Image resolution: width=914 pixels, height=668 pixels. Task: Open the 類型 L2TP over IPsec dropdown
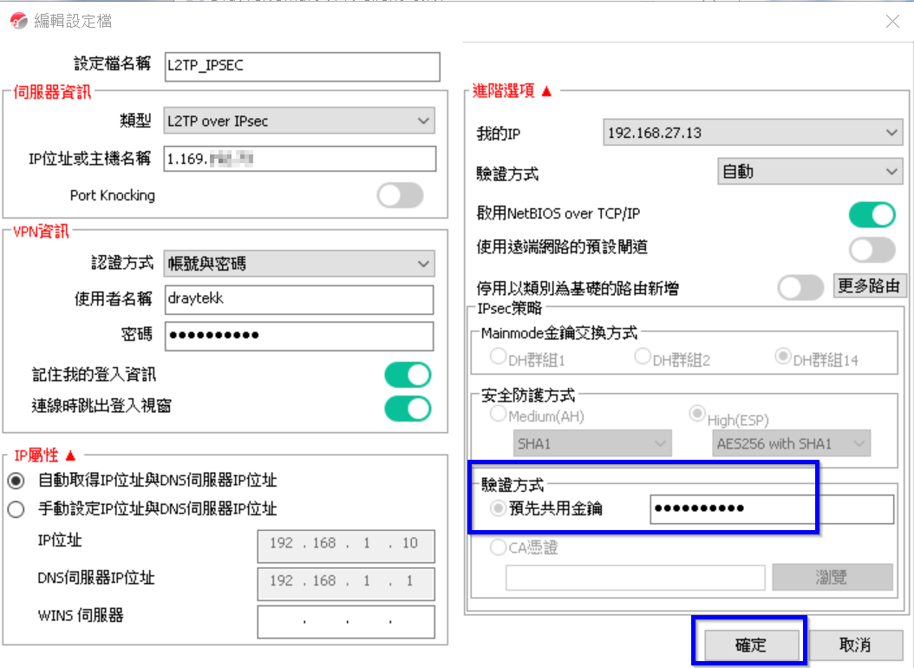point(299,121)
